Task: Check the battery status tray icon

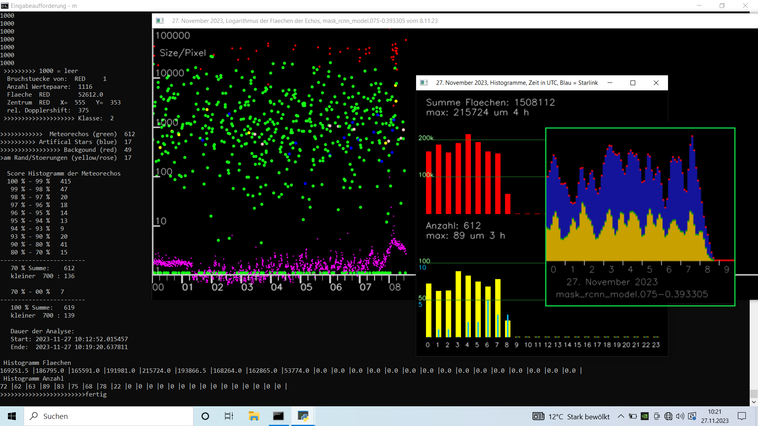Action: pos(633,416)
